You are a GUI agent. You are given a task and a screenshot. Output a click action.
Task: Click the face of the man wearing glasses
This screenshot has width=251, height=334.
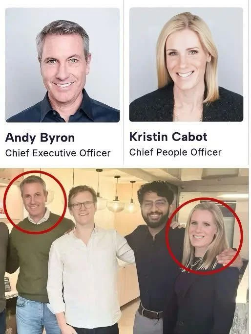tap(83, 206)
